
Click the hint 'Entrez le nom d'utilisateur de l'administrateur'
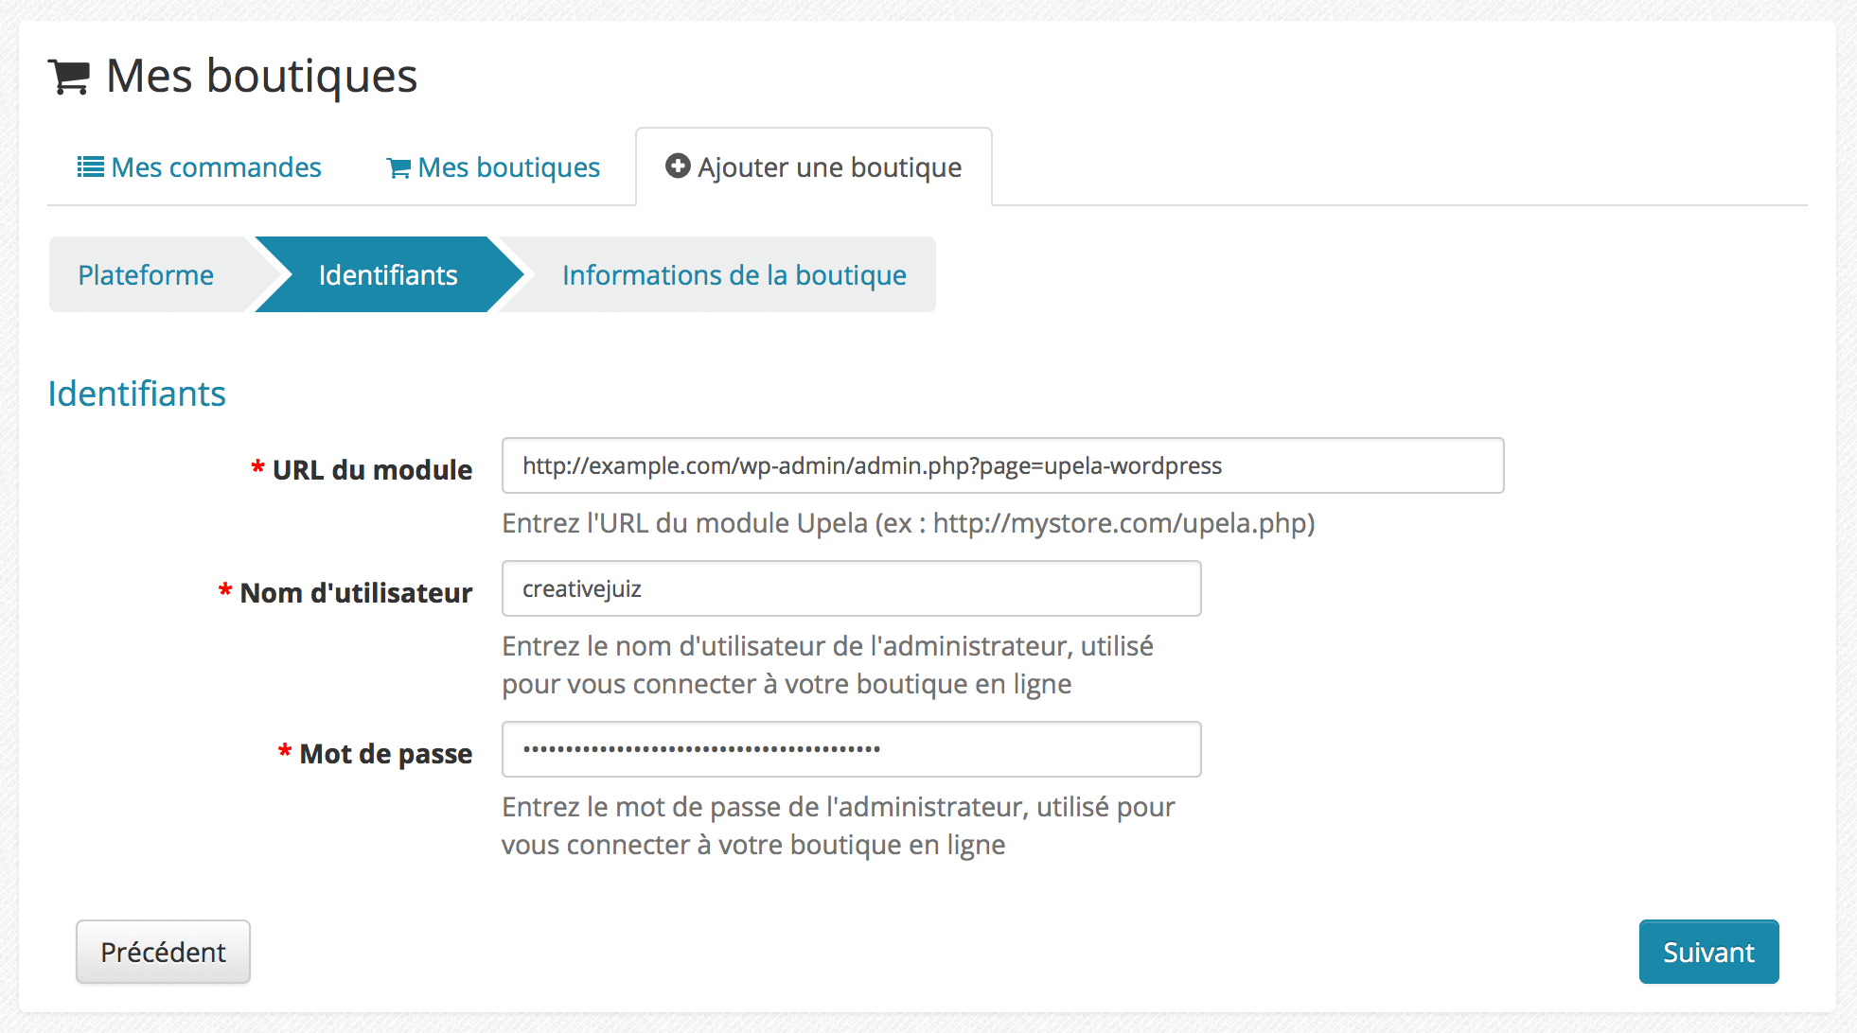(x=828, y=665)
